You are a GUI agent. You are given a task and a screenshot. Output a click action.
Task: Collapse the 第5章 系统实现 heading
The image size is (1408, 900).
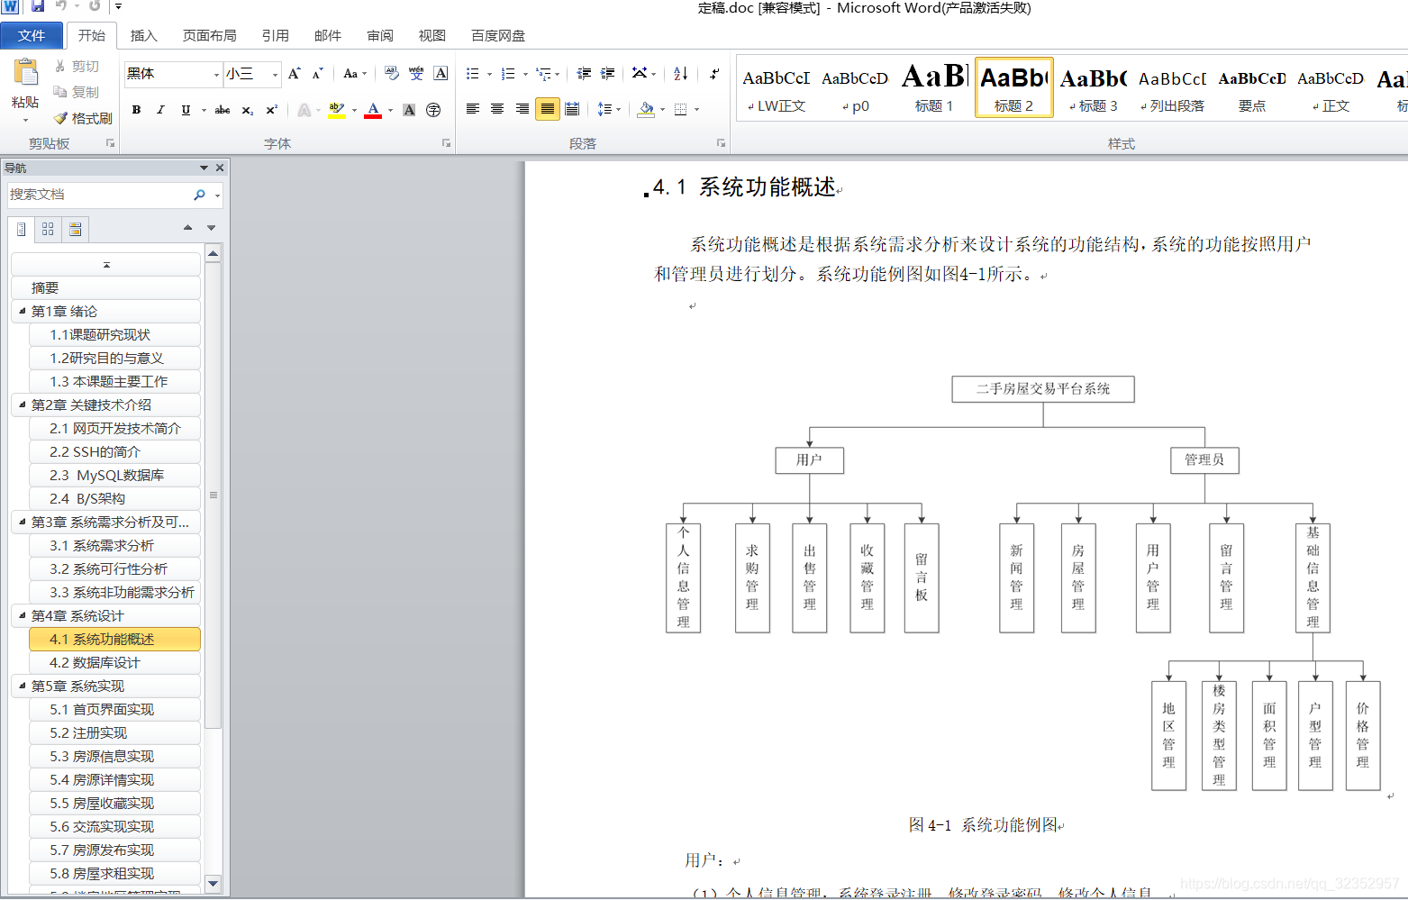tap(23, 686)
